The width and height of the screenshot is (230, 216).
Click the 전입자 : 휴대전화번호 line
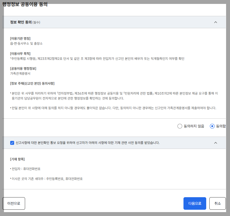coord(25,169)
